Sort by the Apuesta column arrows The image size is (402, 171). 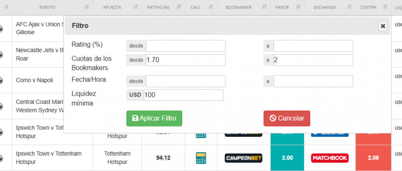click(x=136, y=7)
